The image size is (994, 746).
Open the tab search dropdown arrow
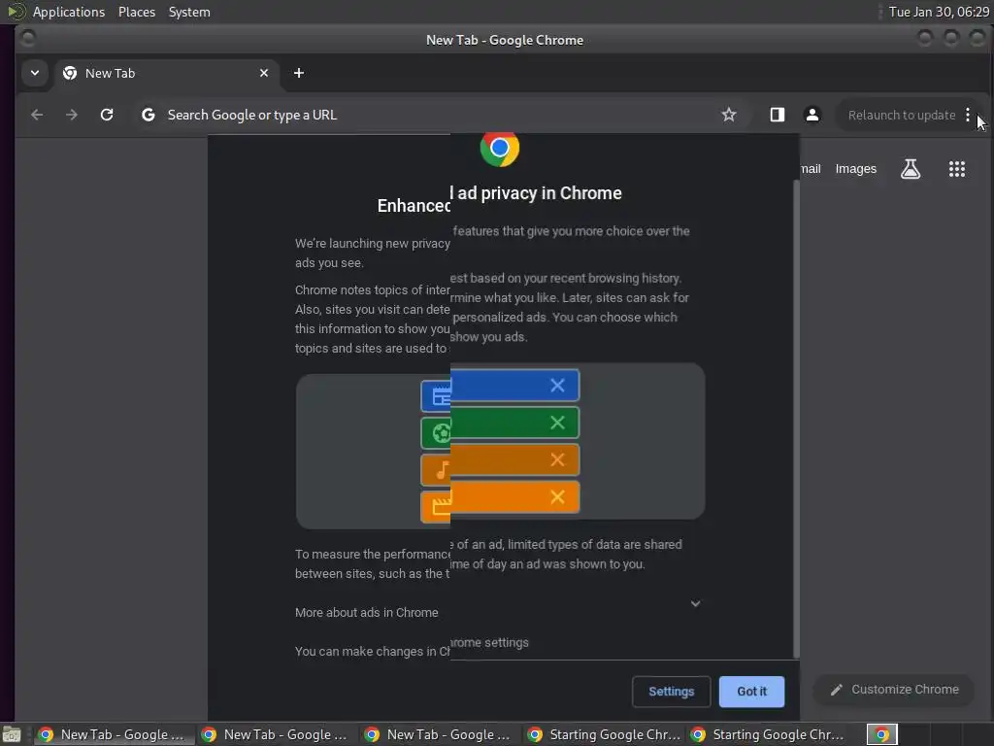point(35,73)
